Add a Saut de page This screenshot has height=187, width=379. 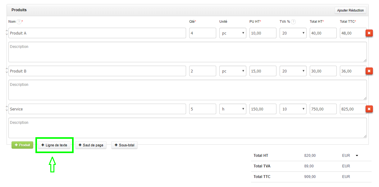pyautogui.click(x=91, y=145)
